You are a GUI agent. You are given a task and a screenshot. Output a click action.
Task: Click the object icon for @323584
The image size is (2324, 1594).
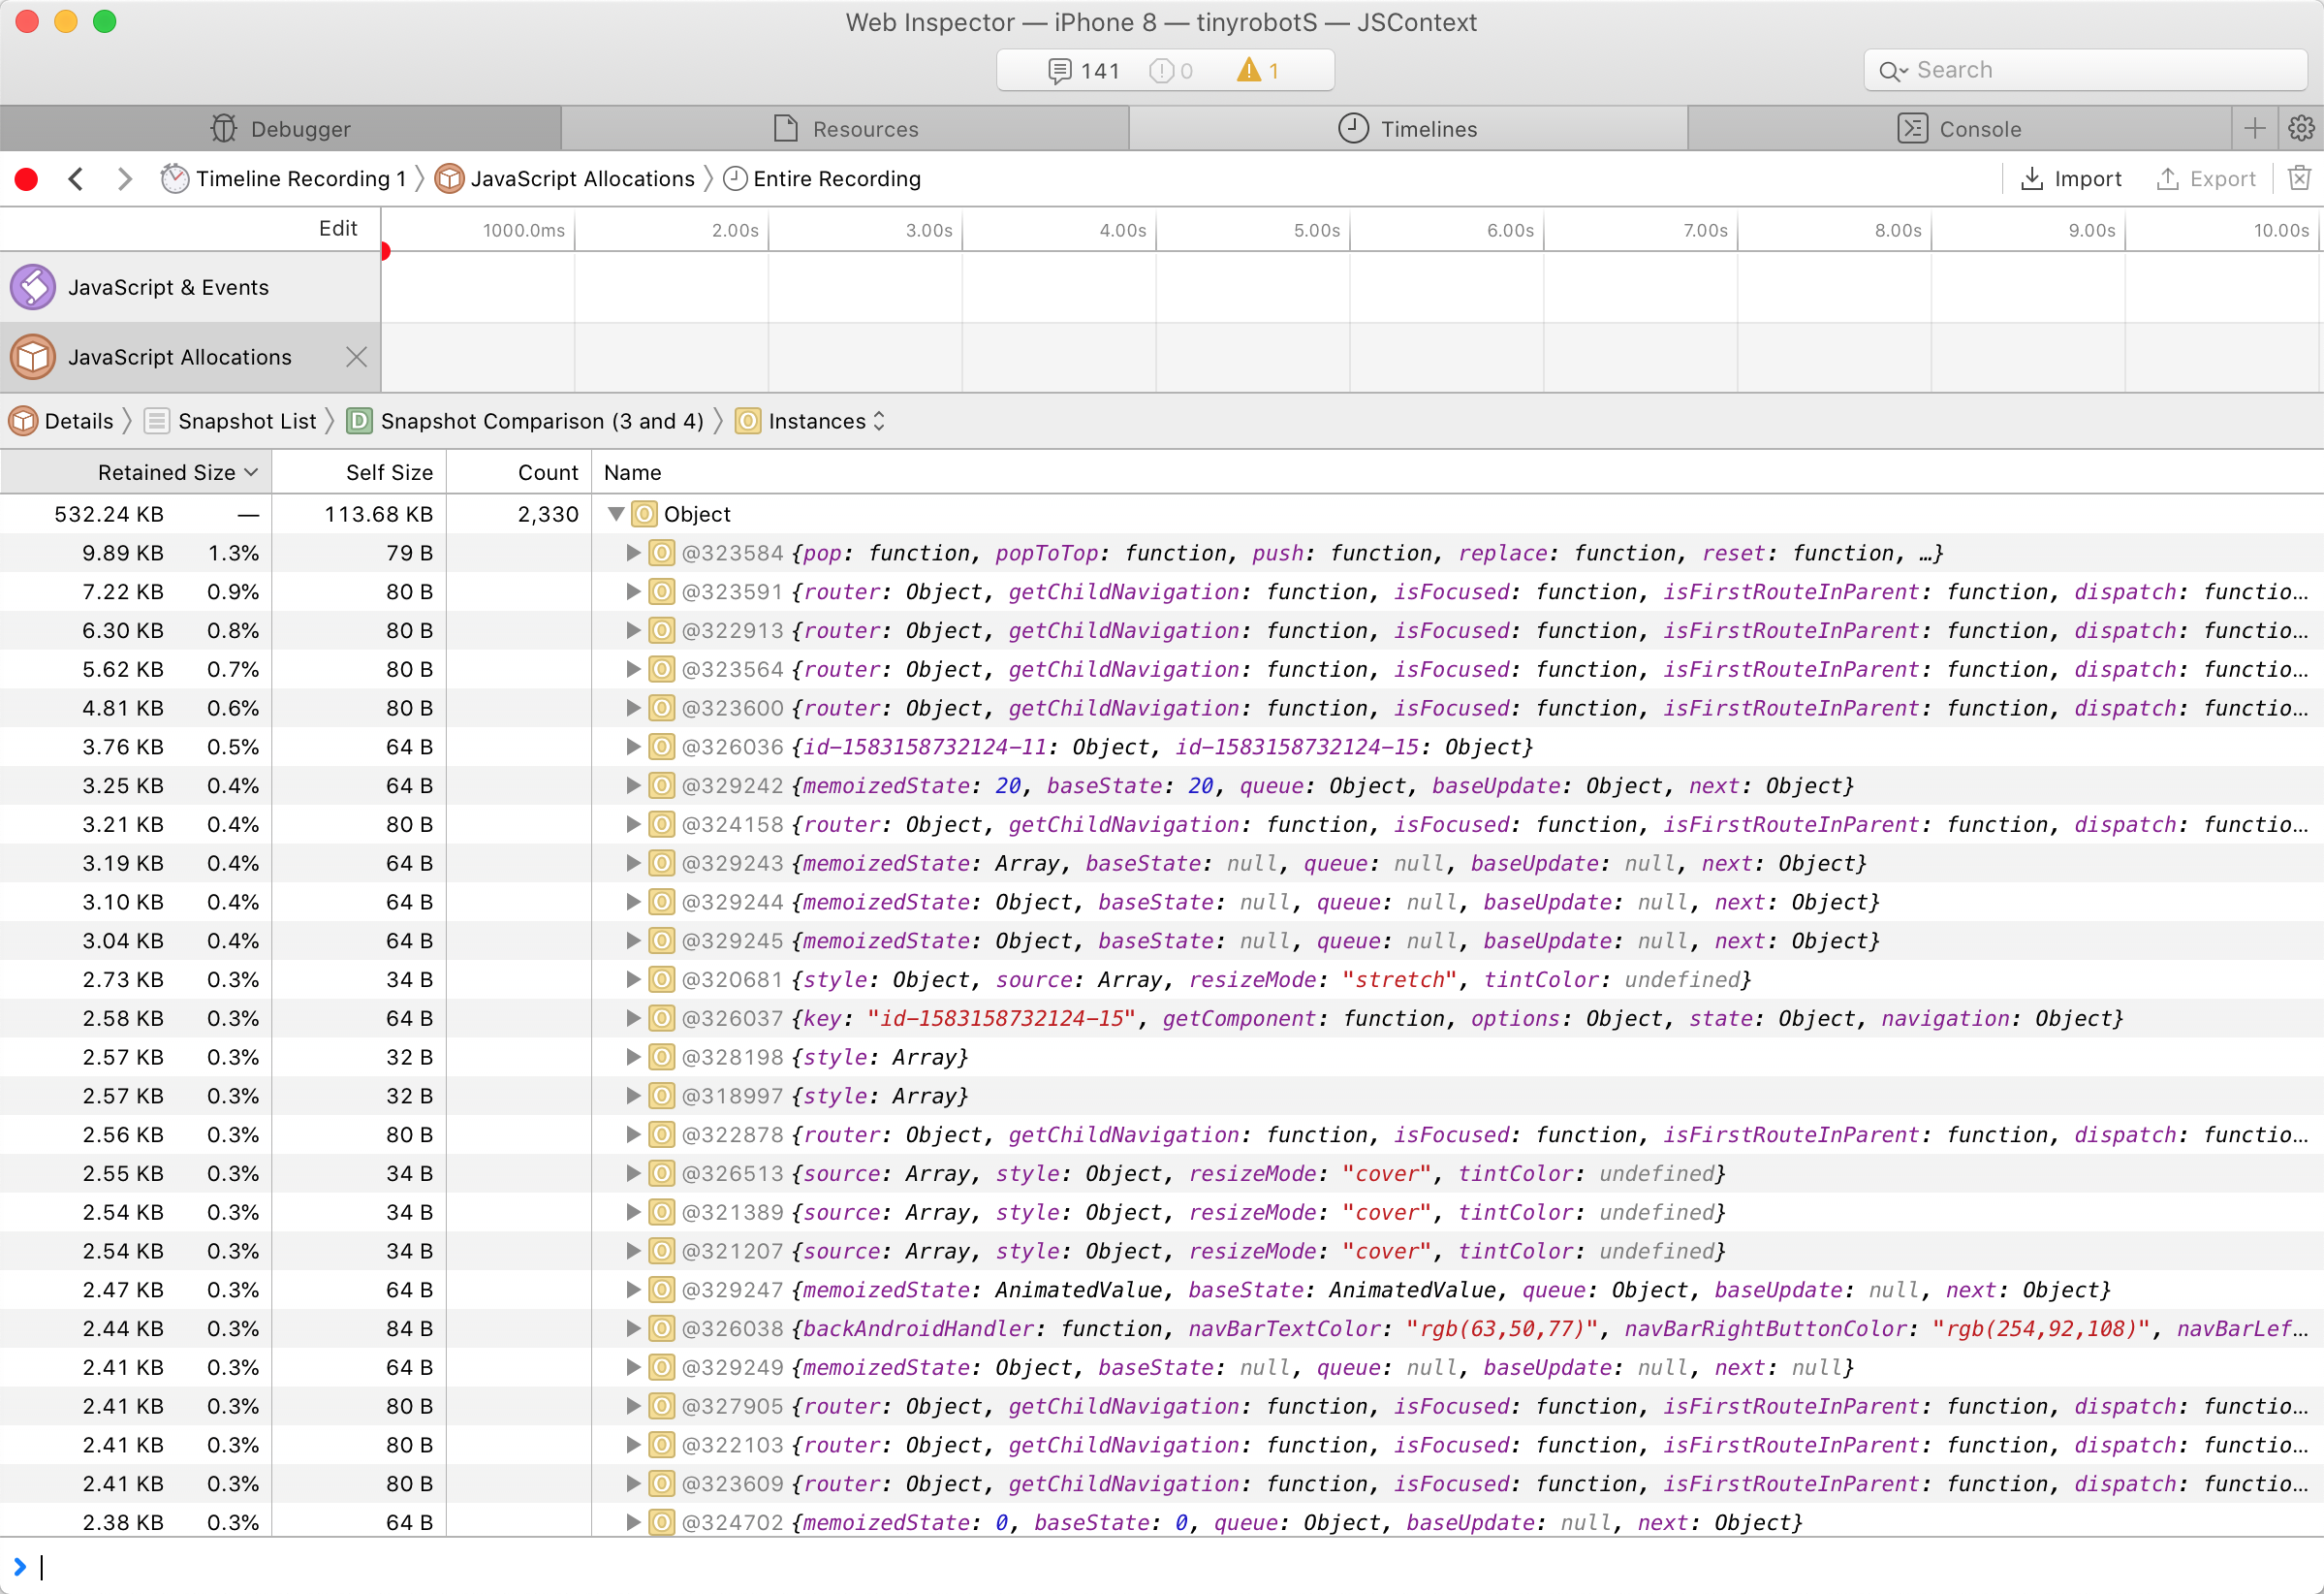(661, 554)
